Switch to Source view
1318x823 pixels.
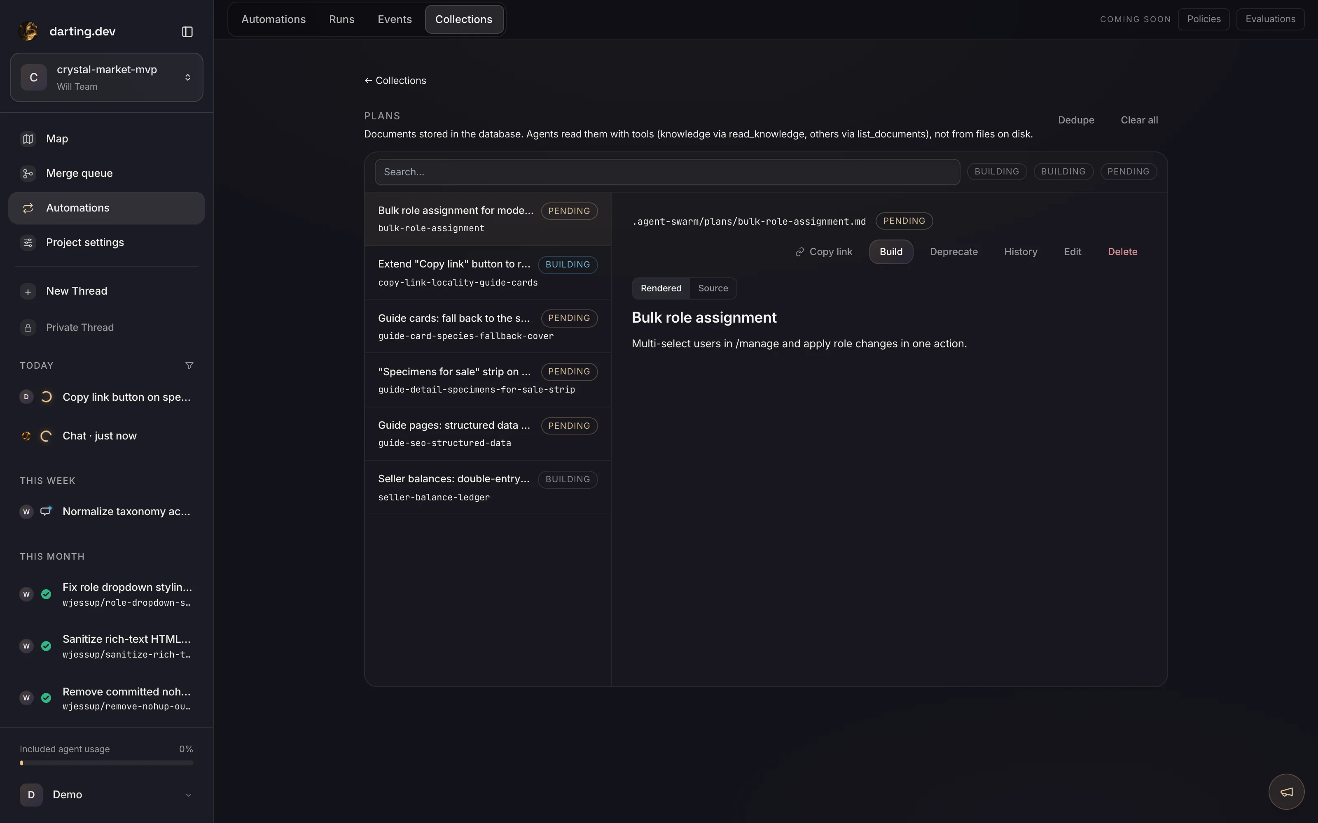[713, 288]
